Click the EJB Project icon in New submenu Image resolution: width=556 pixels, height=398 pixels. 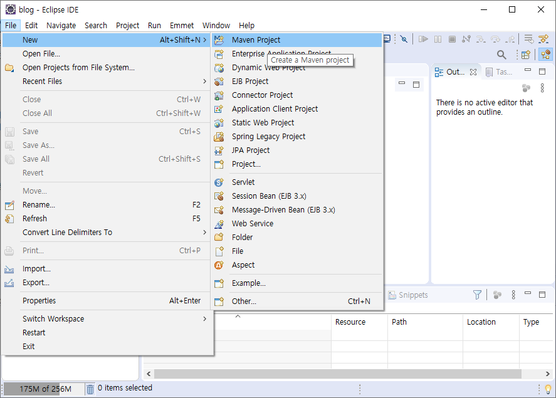coord(219,81)
